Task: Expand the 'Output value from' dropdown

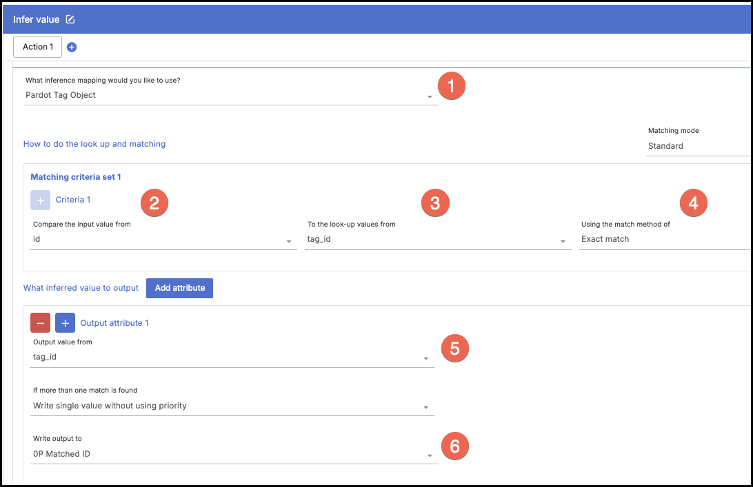Action: click(x=232, y=358)
